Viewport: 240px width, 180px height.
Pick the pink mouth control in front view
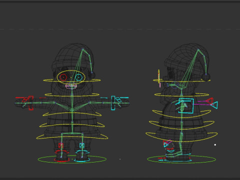[x=71, y=86]
